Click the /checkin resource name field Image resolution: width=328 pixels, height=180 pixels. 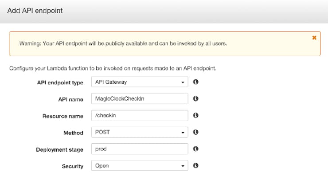tap(140, 115)
